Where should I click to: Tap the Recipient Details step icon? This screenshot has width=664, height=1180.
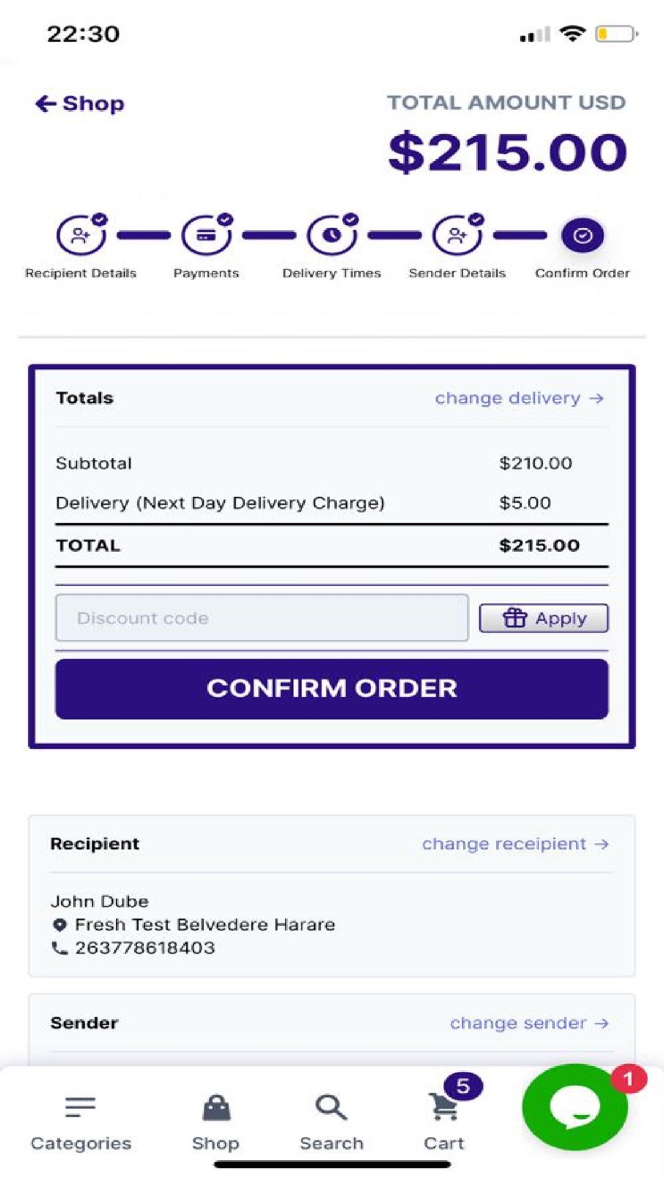coord(80,236)
